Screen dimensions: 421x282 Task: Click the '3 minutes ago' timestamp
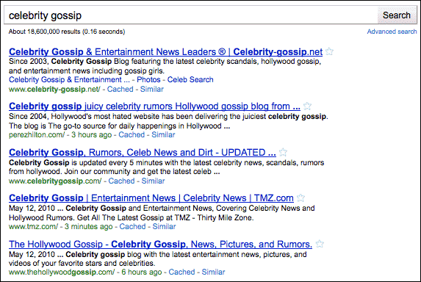[x=88, y=226]
